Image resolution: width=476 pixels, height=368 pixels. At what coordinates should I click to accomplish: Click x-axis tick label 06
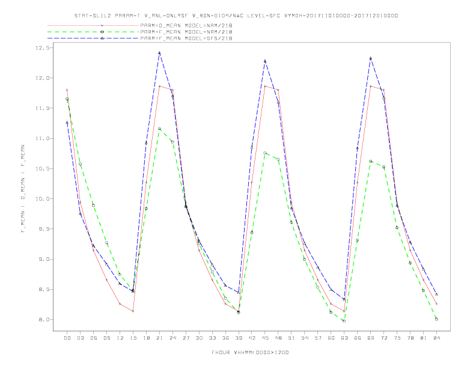94,338
